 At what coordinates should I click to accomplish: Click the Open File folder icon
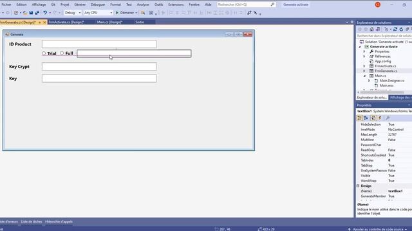[x=25, y=13]
